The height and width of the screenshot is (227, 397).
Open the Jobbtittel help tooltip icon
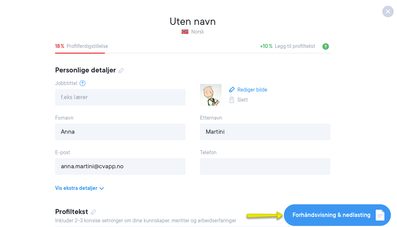(82, 83)
